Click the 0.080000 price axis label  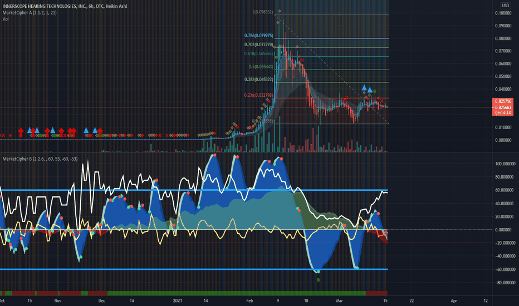503,38
